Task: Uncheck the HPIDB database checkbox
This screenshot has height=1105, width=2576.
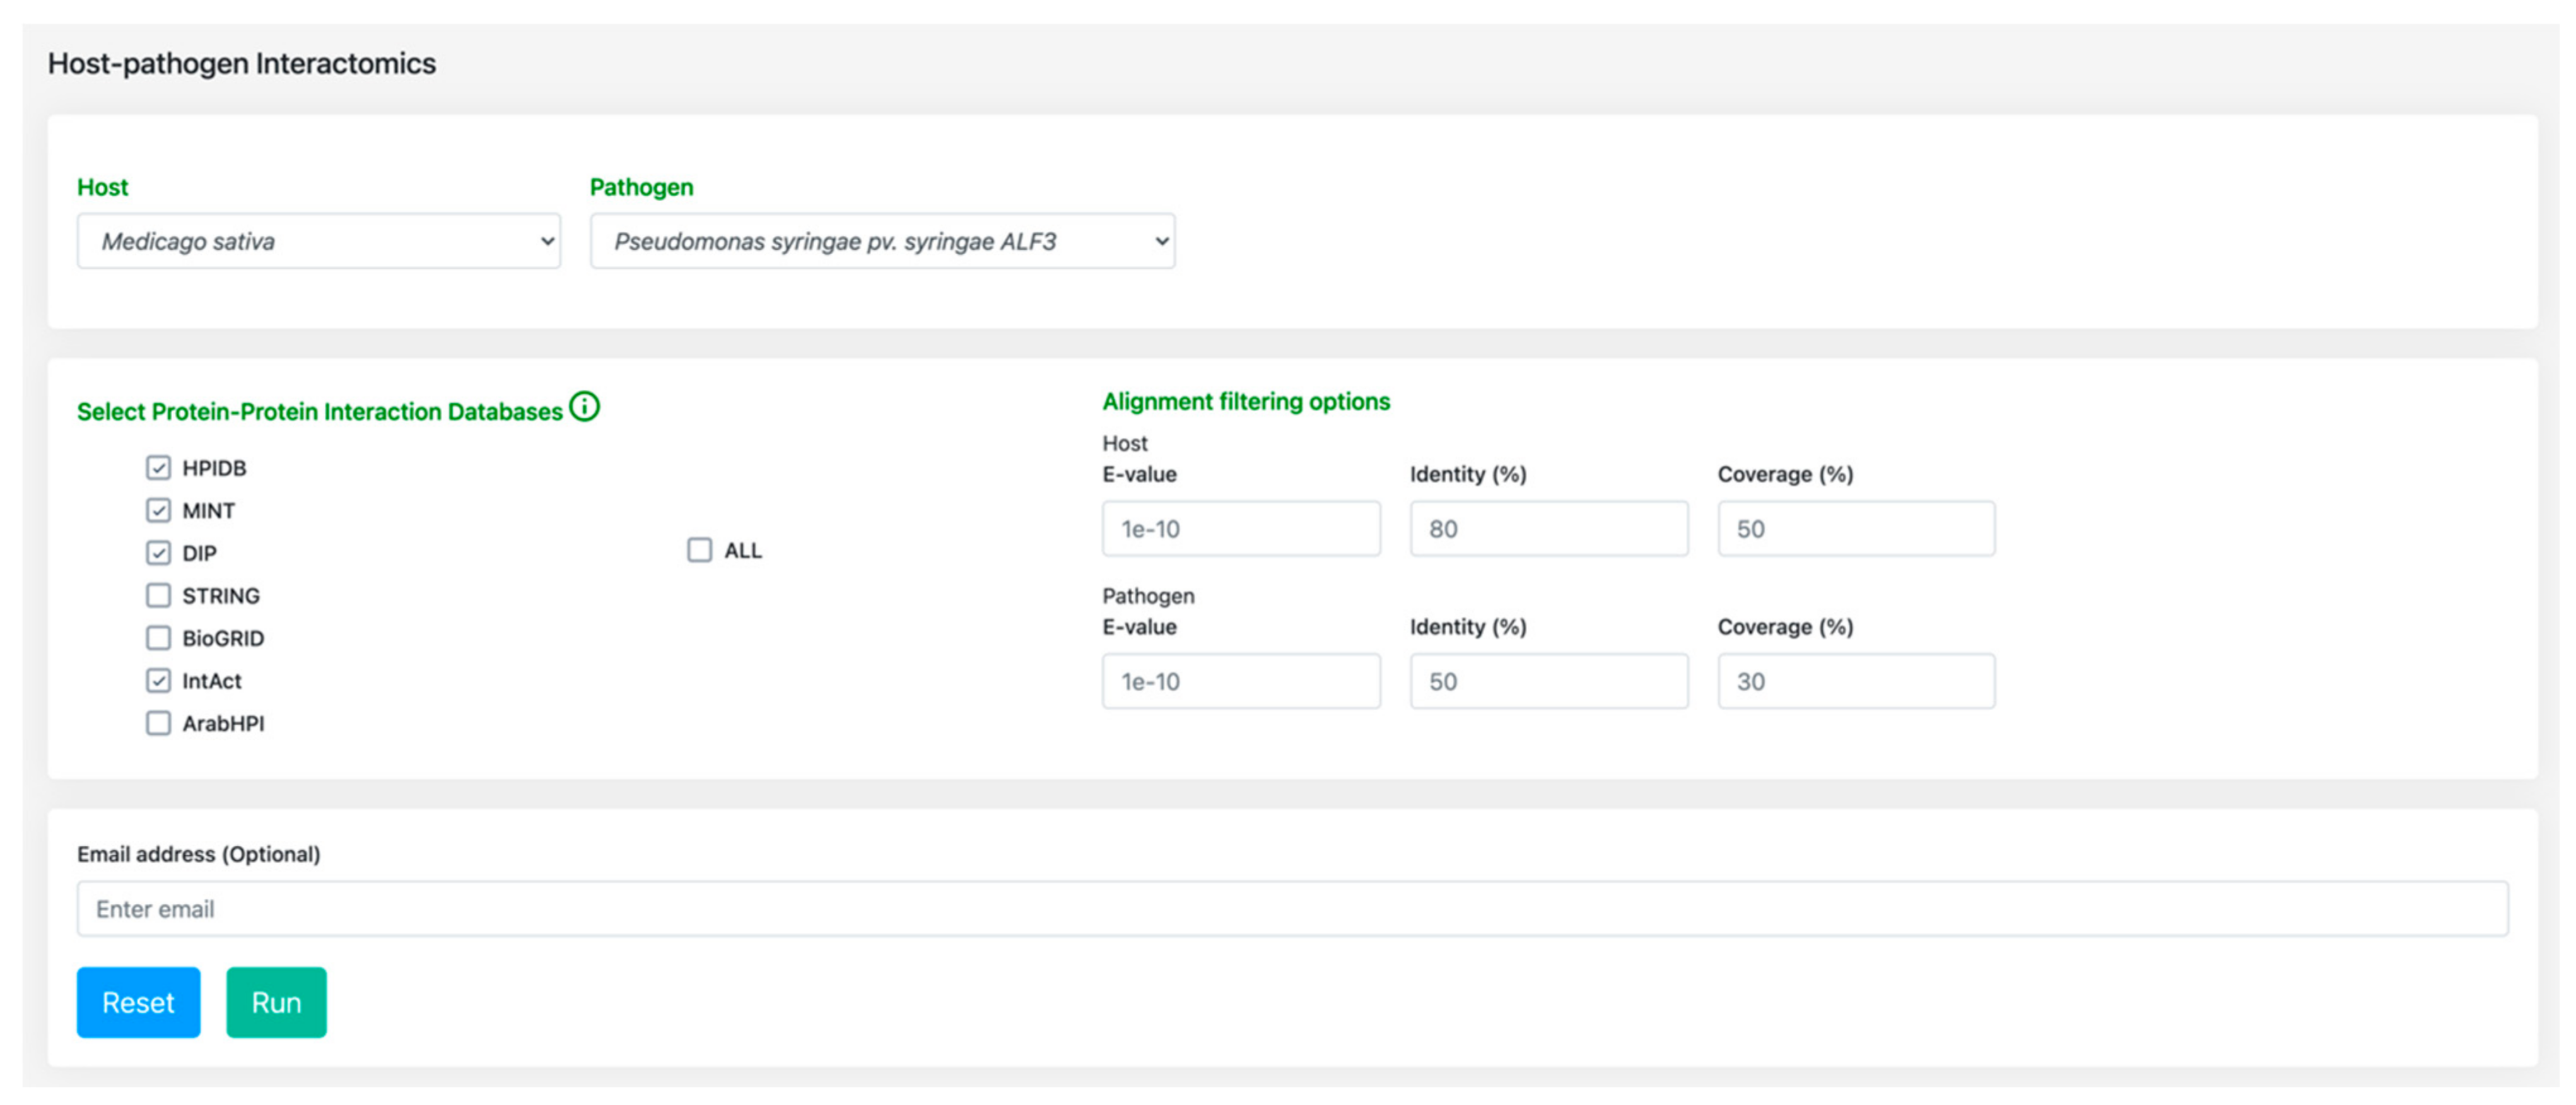Action: click(158, 468)
